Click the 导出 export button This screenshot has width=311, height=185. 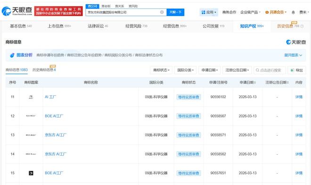click(297, 70)
